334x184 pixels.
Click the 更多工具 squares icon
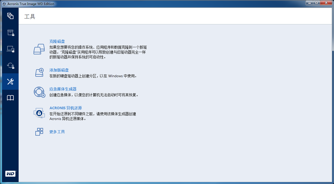[39, 132]
